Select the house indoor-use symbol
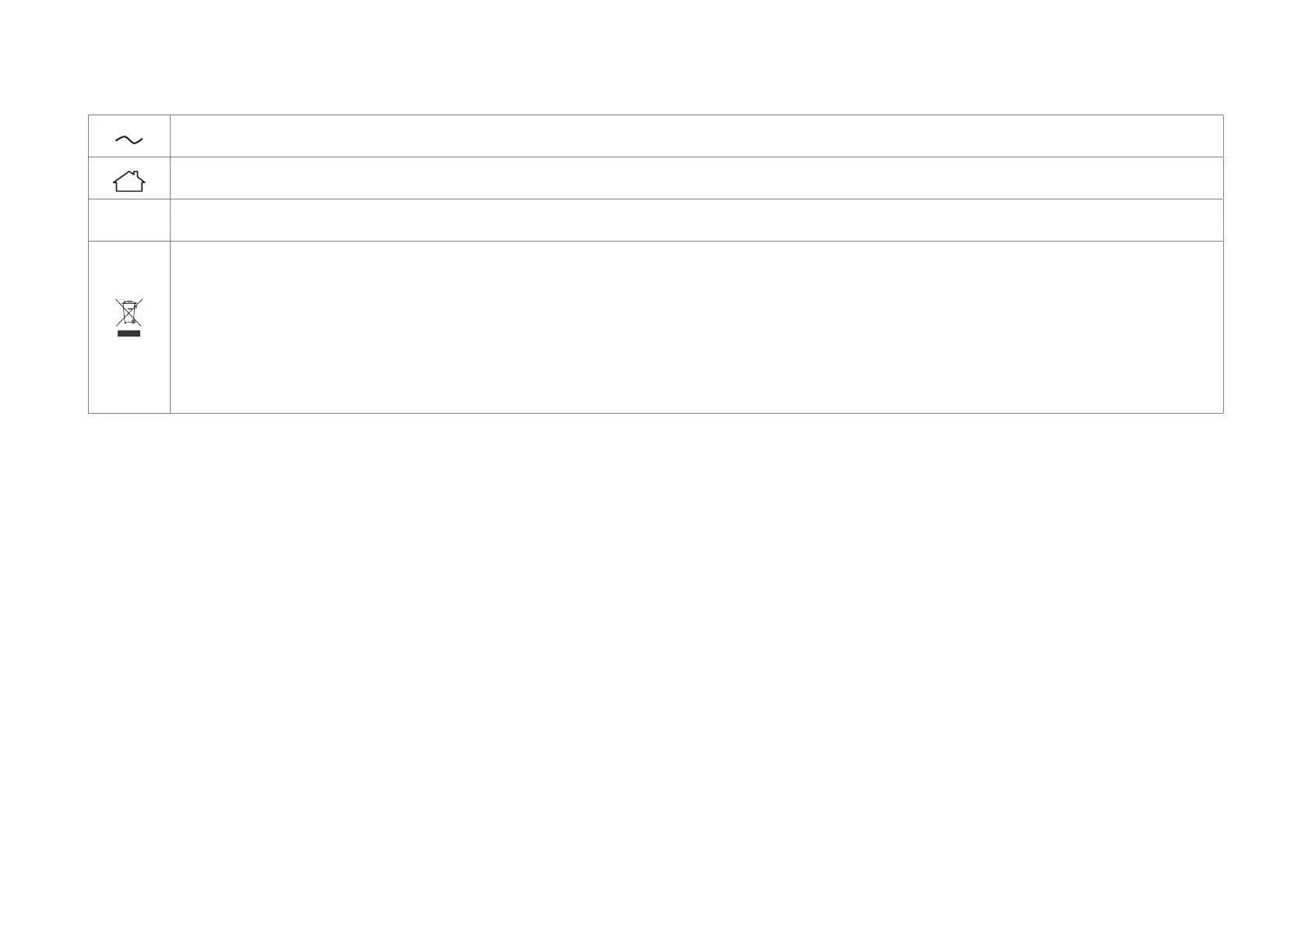1312x928 pixels. point(129,181)
